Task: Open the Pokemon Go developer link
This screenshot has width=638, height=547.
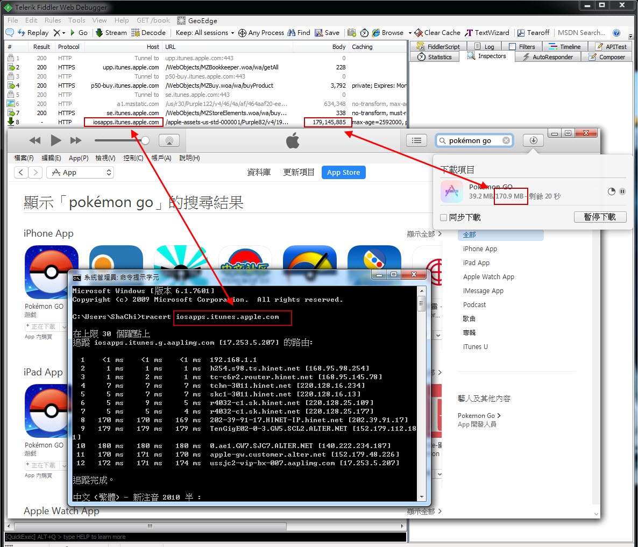Action: (x=479, y=416)
